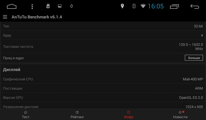Open the Рейтинг tab
The image size is (206, 120).
click(x=77, y=115)
